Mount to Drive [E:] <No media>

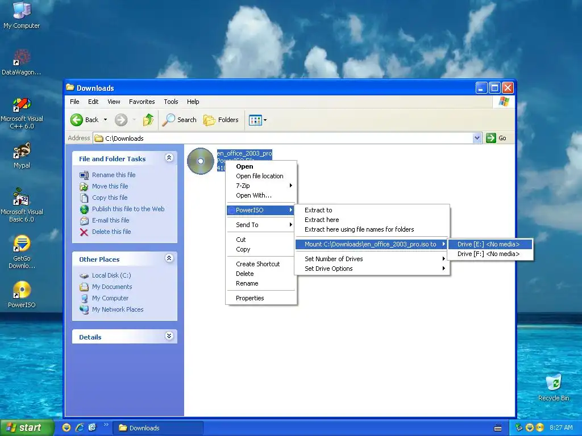click(x=490, y=244)
